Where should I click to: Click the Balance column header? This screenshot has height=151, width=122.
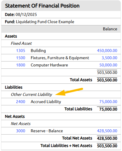(x=110, y=29)
